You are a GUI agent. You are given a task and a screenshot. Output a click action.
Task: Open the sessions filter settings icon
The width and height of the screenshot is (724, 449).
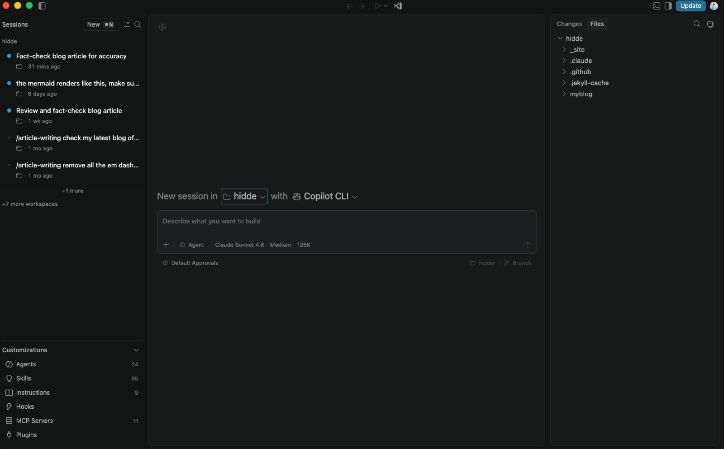[127, 24]
